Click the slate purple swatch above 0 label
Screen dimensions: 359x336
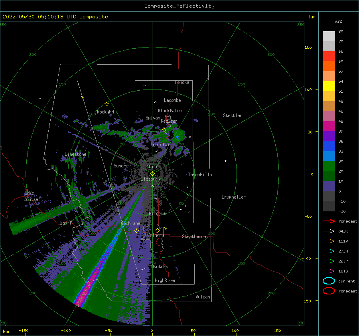click(329, 186)
